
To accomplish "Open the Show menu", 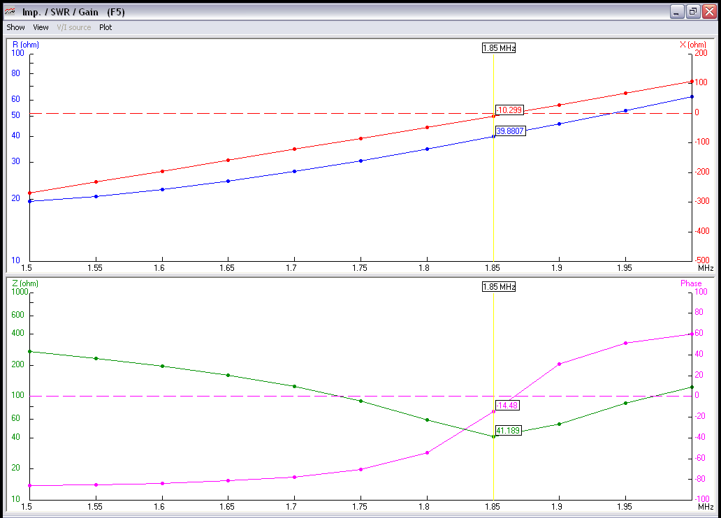I will [15, 27].
